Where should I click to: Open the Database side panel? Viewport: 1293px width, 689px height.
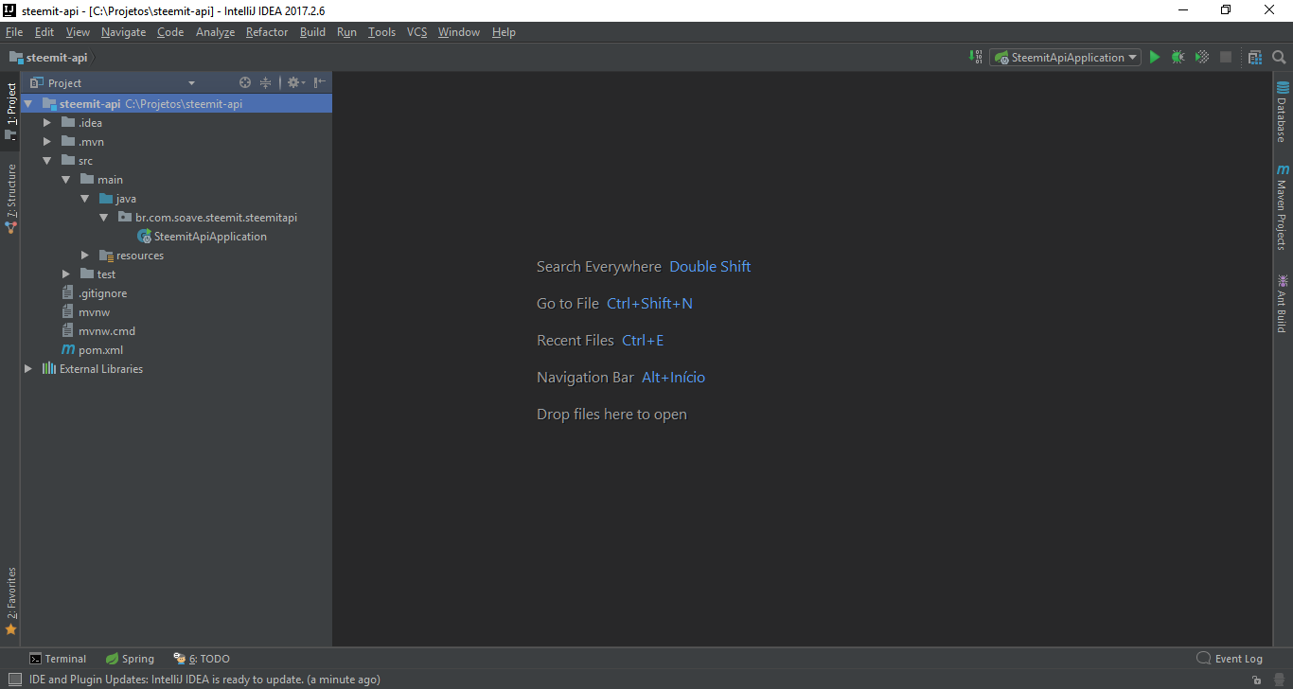[1283, 113]
